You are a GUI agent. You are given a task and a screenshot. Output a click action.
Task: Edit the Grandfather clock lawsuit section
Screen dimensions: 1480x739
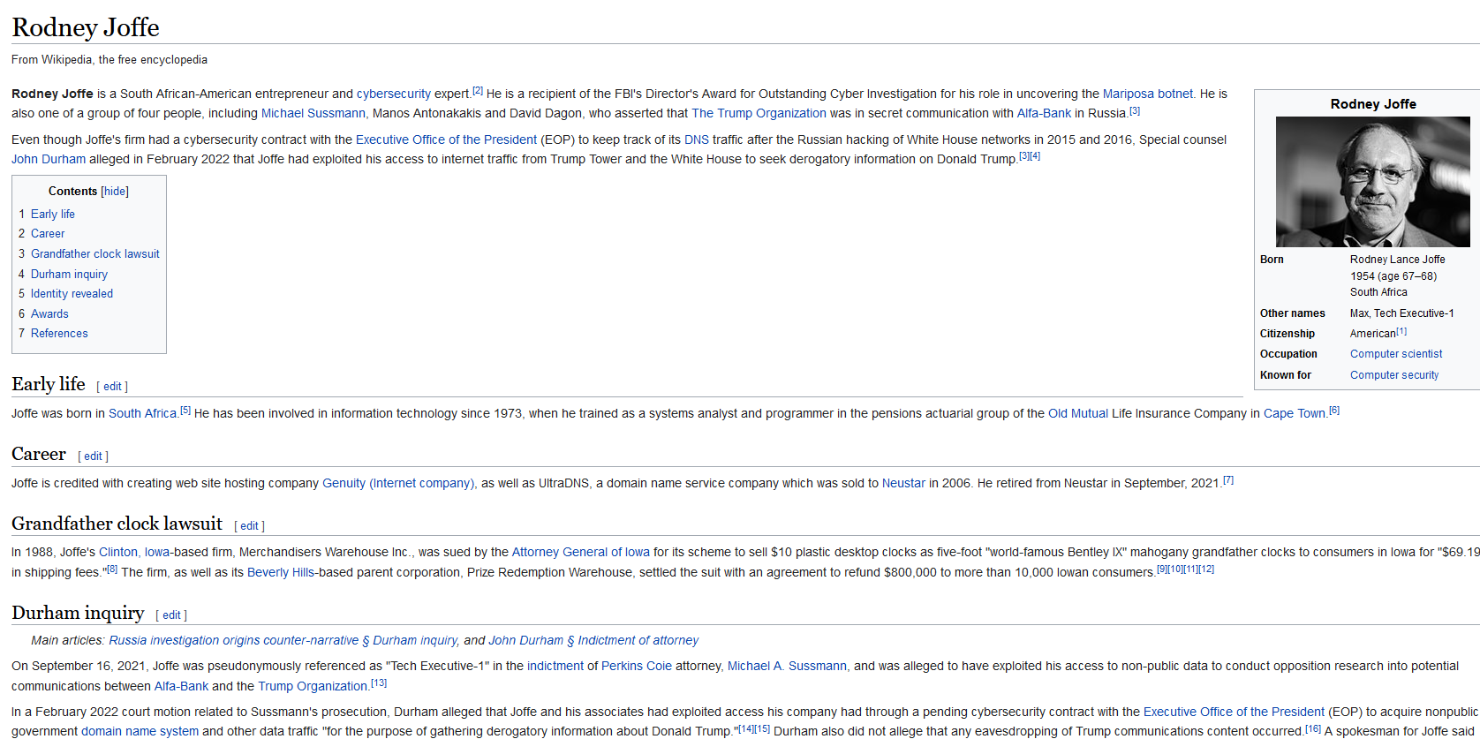(249, 525)
